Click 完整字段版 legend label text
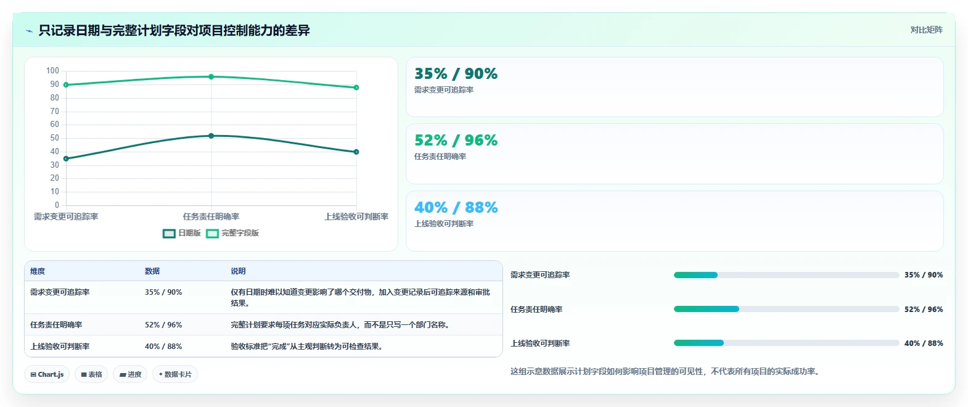The image size is (968, 407). click(x=240, y=233)
